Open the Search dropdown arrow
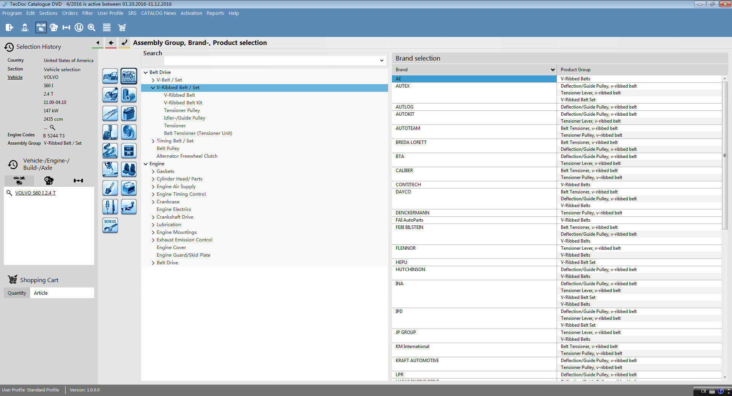The image size is (732, 396). click(382, 61)
